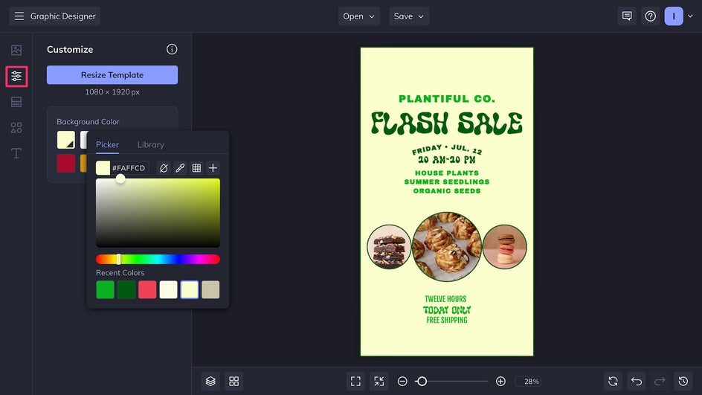
Task: Select the Text tool in sidebar
Action: (16, 153)
